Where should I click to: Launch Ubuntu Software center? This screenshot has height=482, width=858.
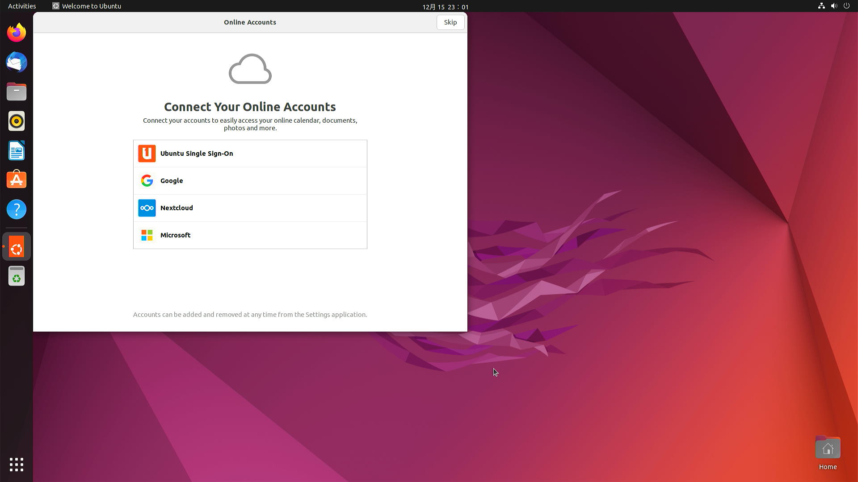click(x=16, y=179)
